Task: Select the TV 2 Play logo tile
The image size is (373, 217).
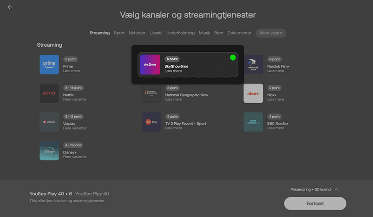Action: coord(151,122)
